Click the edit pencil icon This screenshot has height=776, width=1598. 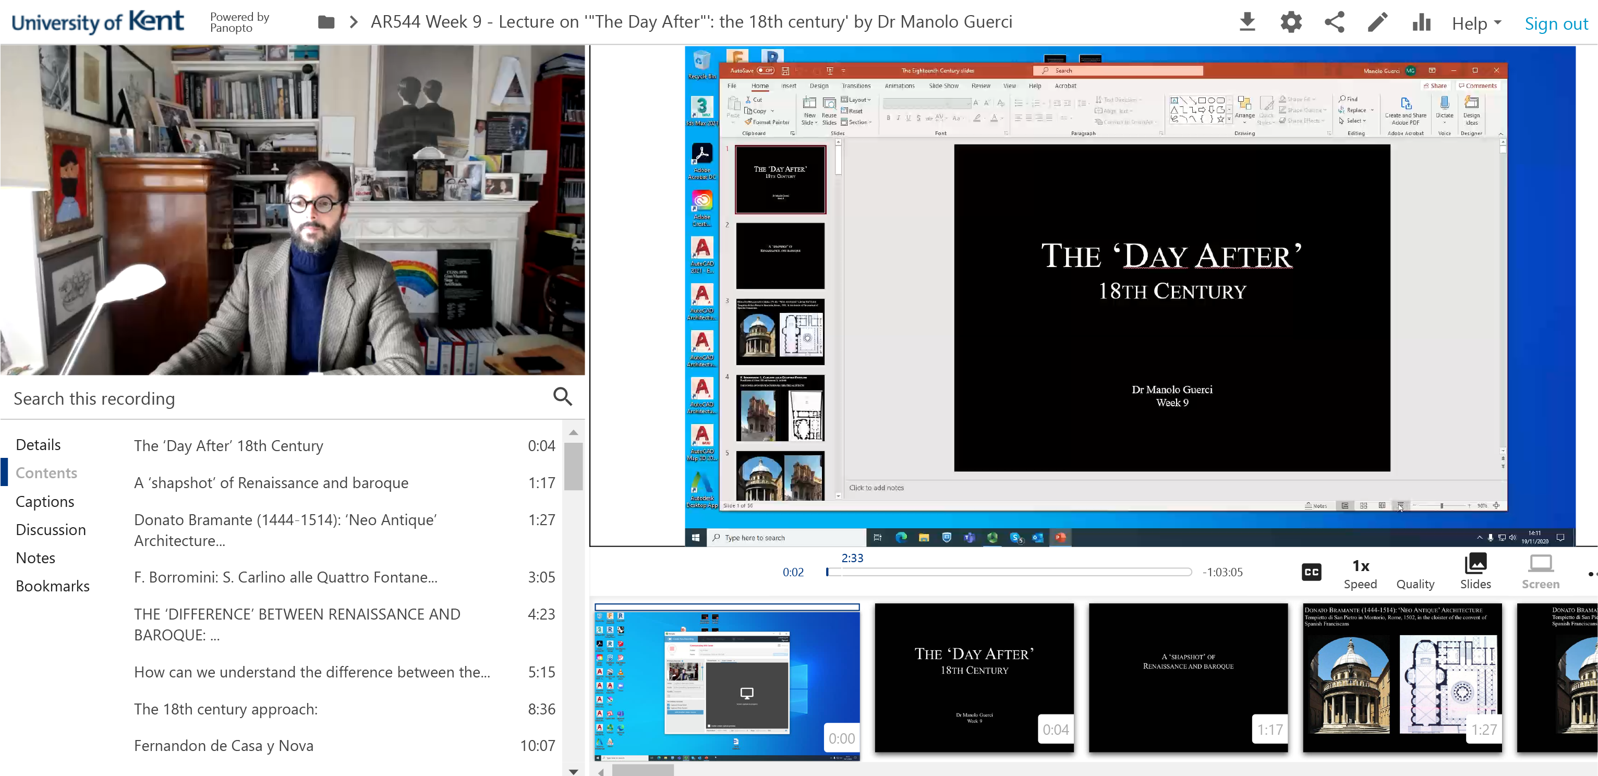[x=1377, y=22]
